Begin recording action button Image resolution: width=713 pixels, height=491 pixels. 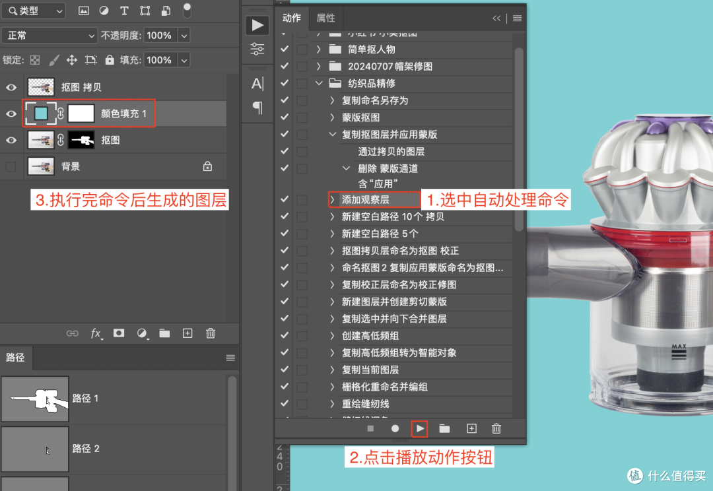[x=395, y=428]
